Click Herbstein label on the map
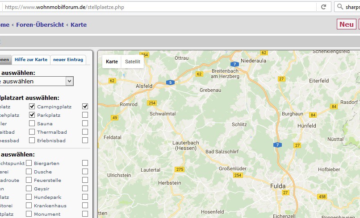 click(170, 183)
